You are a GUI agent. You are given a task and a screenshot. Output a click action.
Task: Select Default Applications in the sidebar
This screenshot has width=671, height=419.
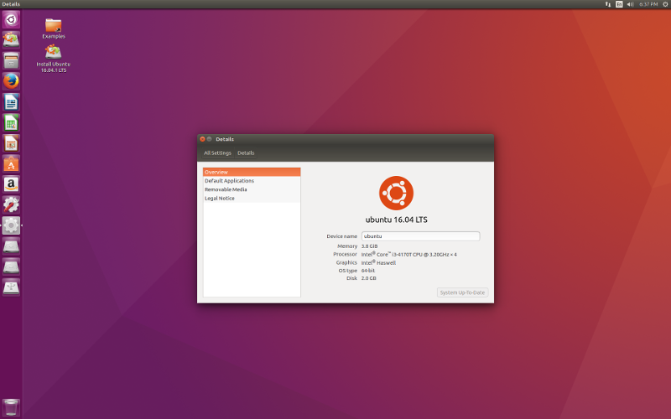click(252, 181)
